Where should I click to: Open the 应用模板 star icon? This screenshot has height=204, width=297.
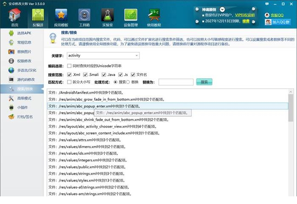coord(61,15)
